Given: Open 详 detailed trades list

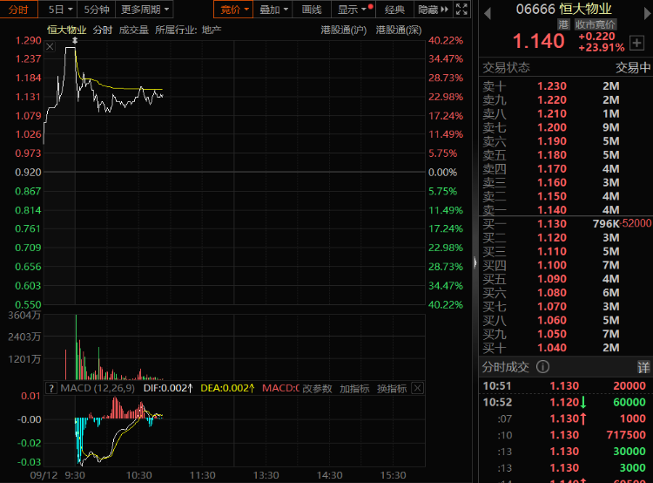Looking at the screenshot, I should click(x=643, y=367).
